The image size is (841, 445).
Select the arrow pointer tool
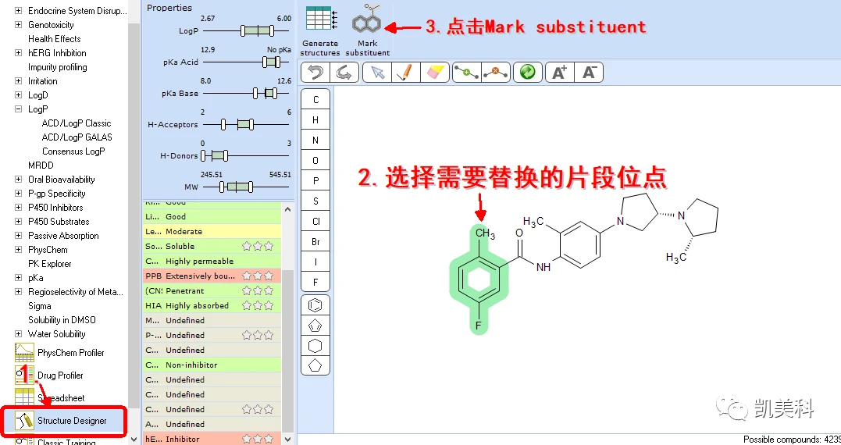click(378, 73)
